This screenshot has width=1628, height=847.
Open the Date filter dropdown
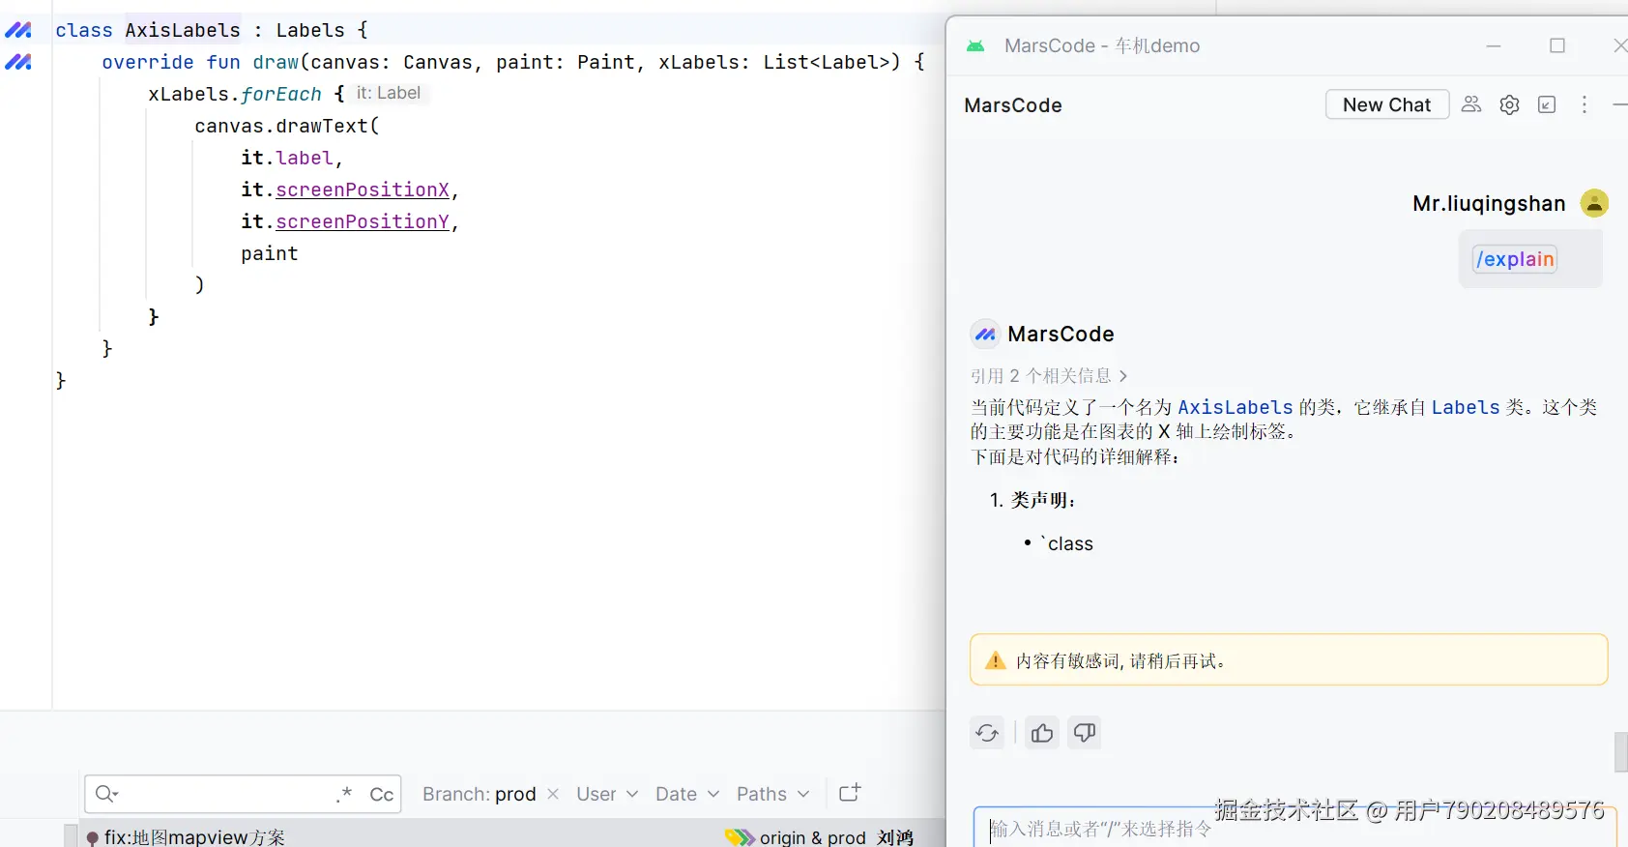click(687, 794)
